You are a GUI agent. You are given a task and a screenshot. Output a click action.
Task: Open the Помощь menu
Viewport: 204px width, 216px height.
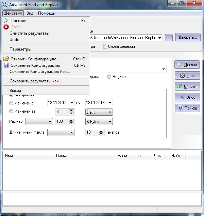(46, 13)
